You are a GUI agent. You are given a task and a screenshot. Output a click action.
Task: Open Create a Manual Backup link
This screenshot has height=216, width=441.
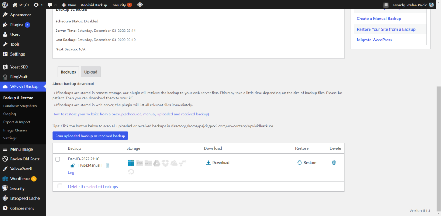coord(379,18)
